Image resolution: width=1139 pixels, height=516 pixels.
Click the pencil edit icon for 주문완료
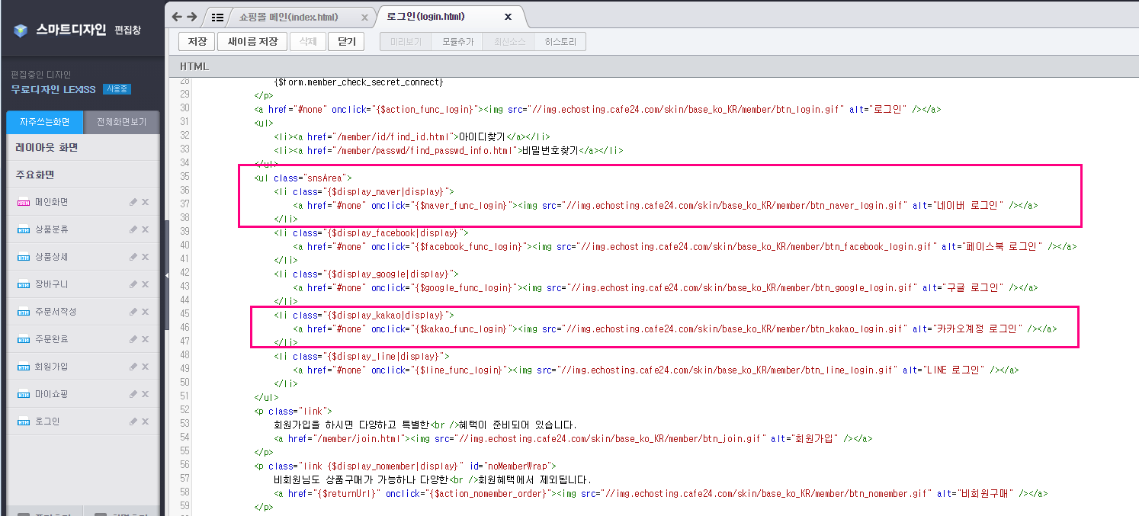point(133,339)
